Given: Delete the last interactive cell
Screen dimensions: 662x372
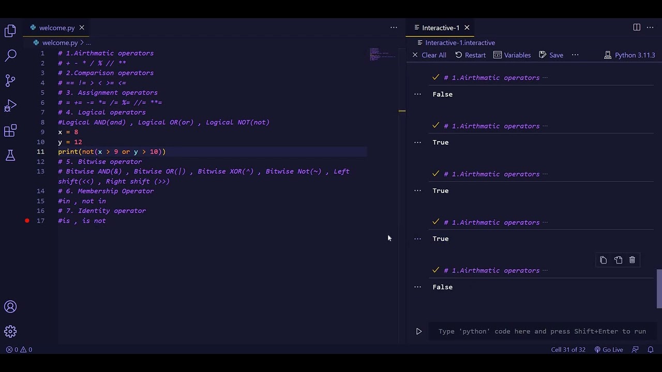Looking at the screenshot, I should [x=632, y=260].
